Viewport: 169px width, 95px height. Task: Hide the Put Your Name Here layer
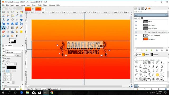coord(136,36)
